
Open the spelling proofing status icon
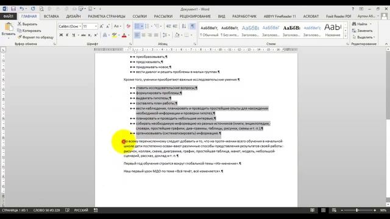coord(68,210)
